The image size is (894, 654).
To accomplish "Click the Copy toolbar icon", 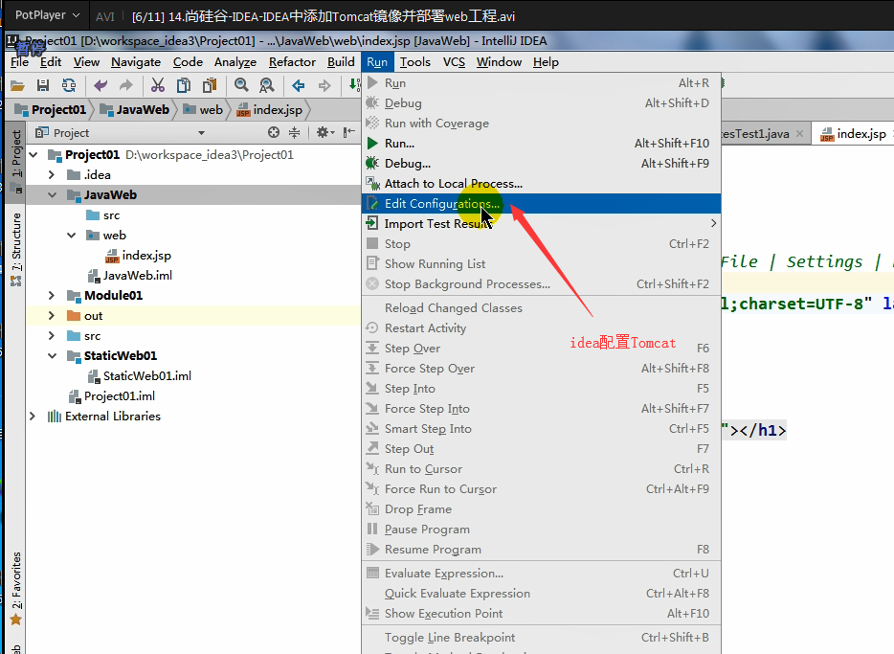I will tap(184, 85).
